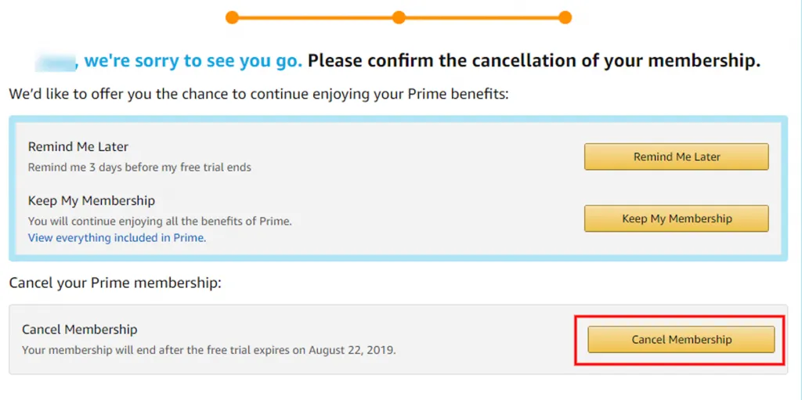
Task: Click progress bar segment between first and middle dots
Action: pos(315,17)
